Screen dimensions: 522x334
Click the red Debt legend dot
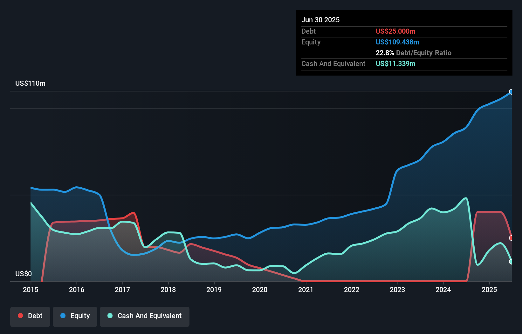click(20, 316)
